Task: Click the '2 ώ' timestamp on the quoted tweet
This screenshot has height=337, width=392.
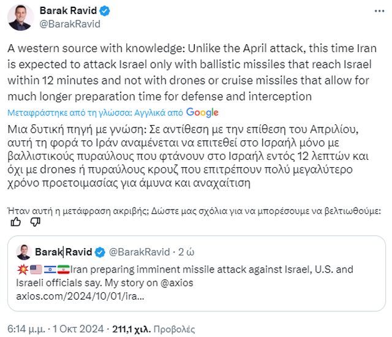Action: pos(185,252)
